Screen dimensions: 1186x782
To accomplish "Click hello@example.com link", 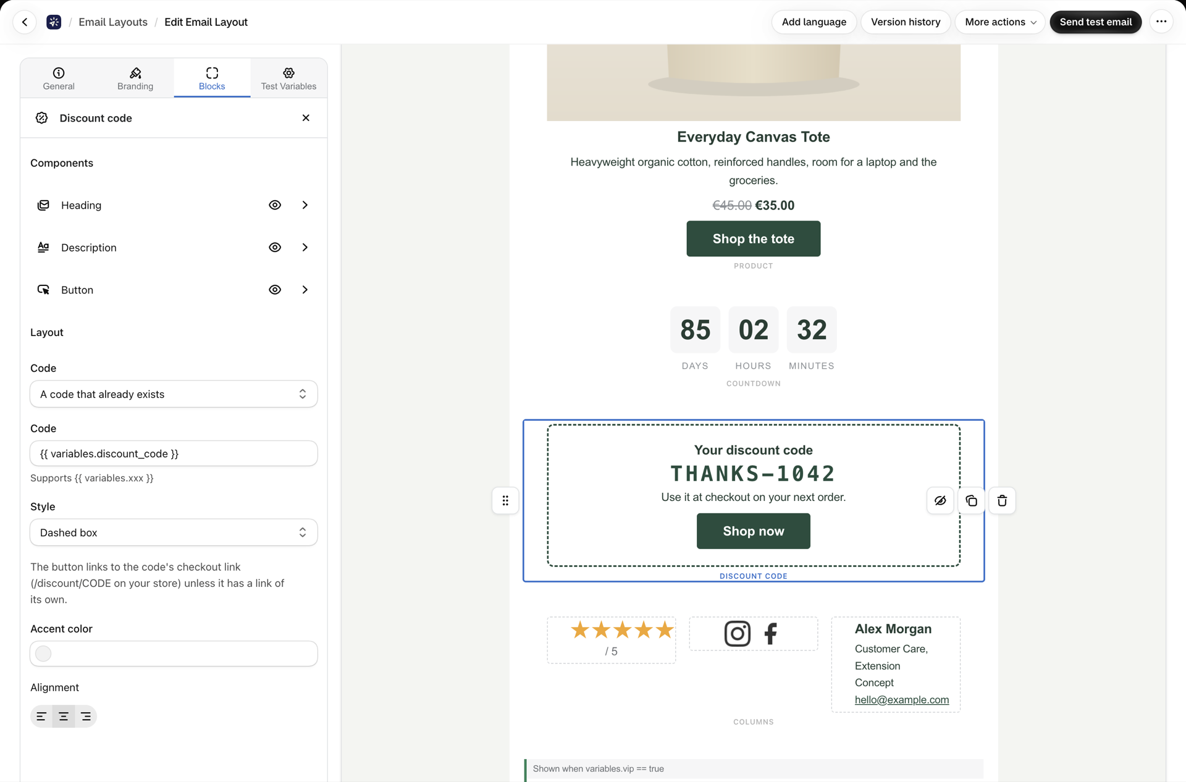I will click(902, 700).
